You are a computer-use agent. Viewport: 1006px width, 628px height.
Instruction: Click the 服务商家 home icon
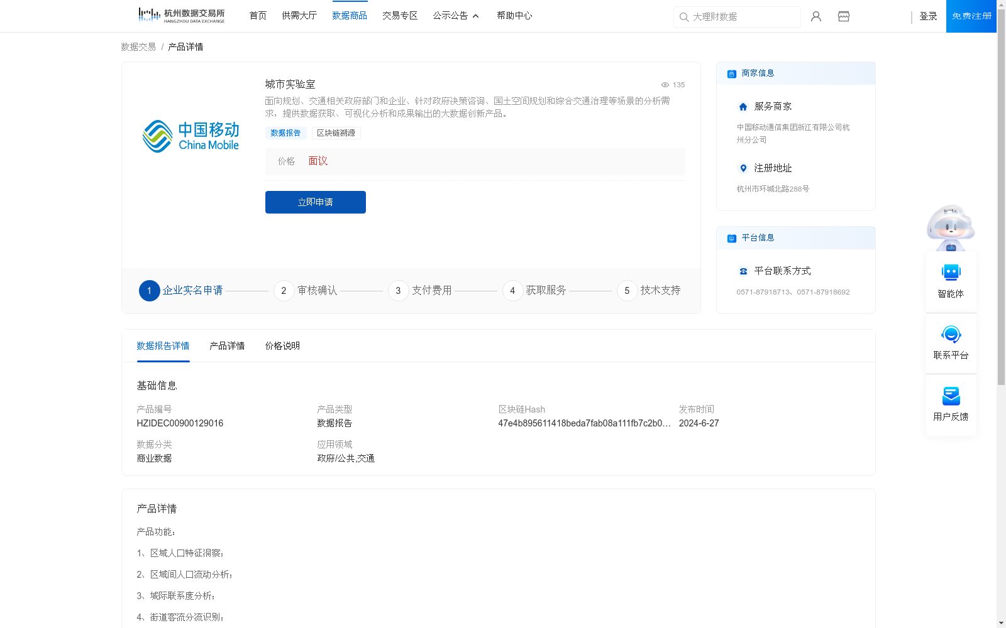[743, 107]
